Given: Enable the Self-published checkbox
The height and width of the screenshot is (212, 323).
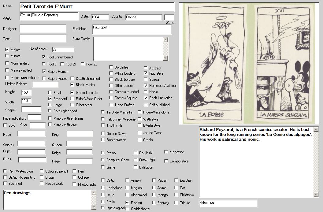Looking at the screenshot, I should 146,105.
